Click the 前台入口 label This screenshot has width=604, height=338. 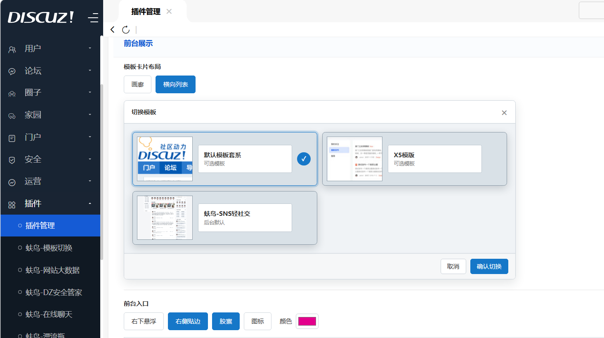(136, 304)
